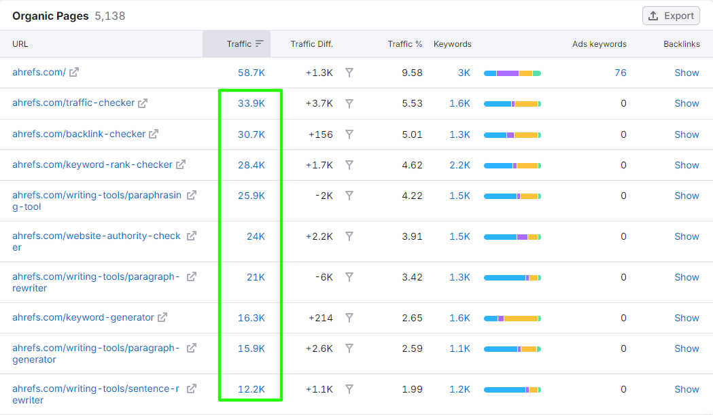Click keyword distribution bar in ahrefs.com/ row

pos(512,73)
